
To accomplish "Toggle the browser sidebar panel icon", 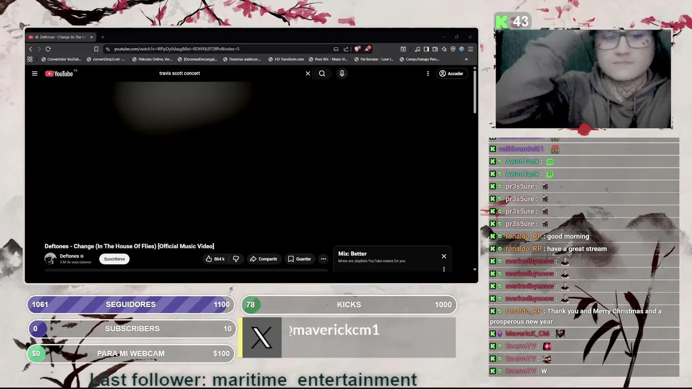I will (426, 49).
